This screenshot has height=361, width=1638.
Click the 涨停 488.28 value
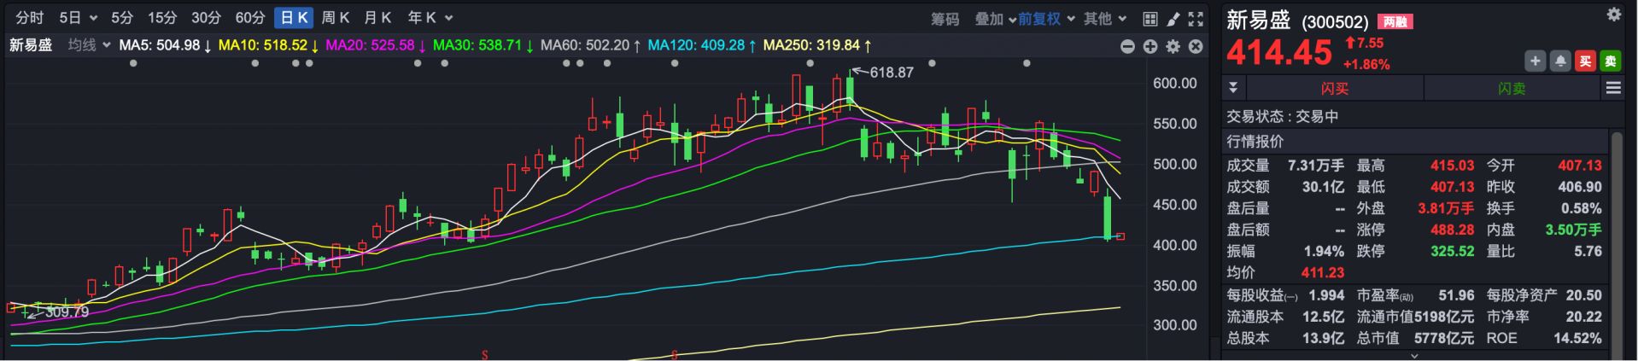1452,230
